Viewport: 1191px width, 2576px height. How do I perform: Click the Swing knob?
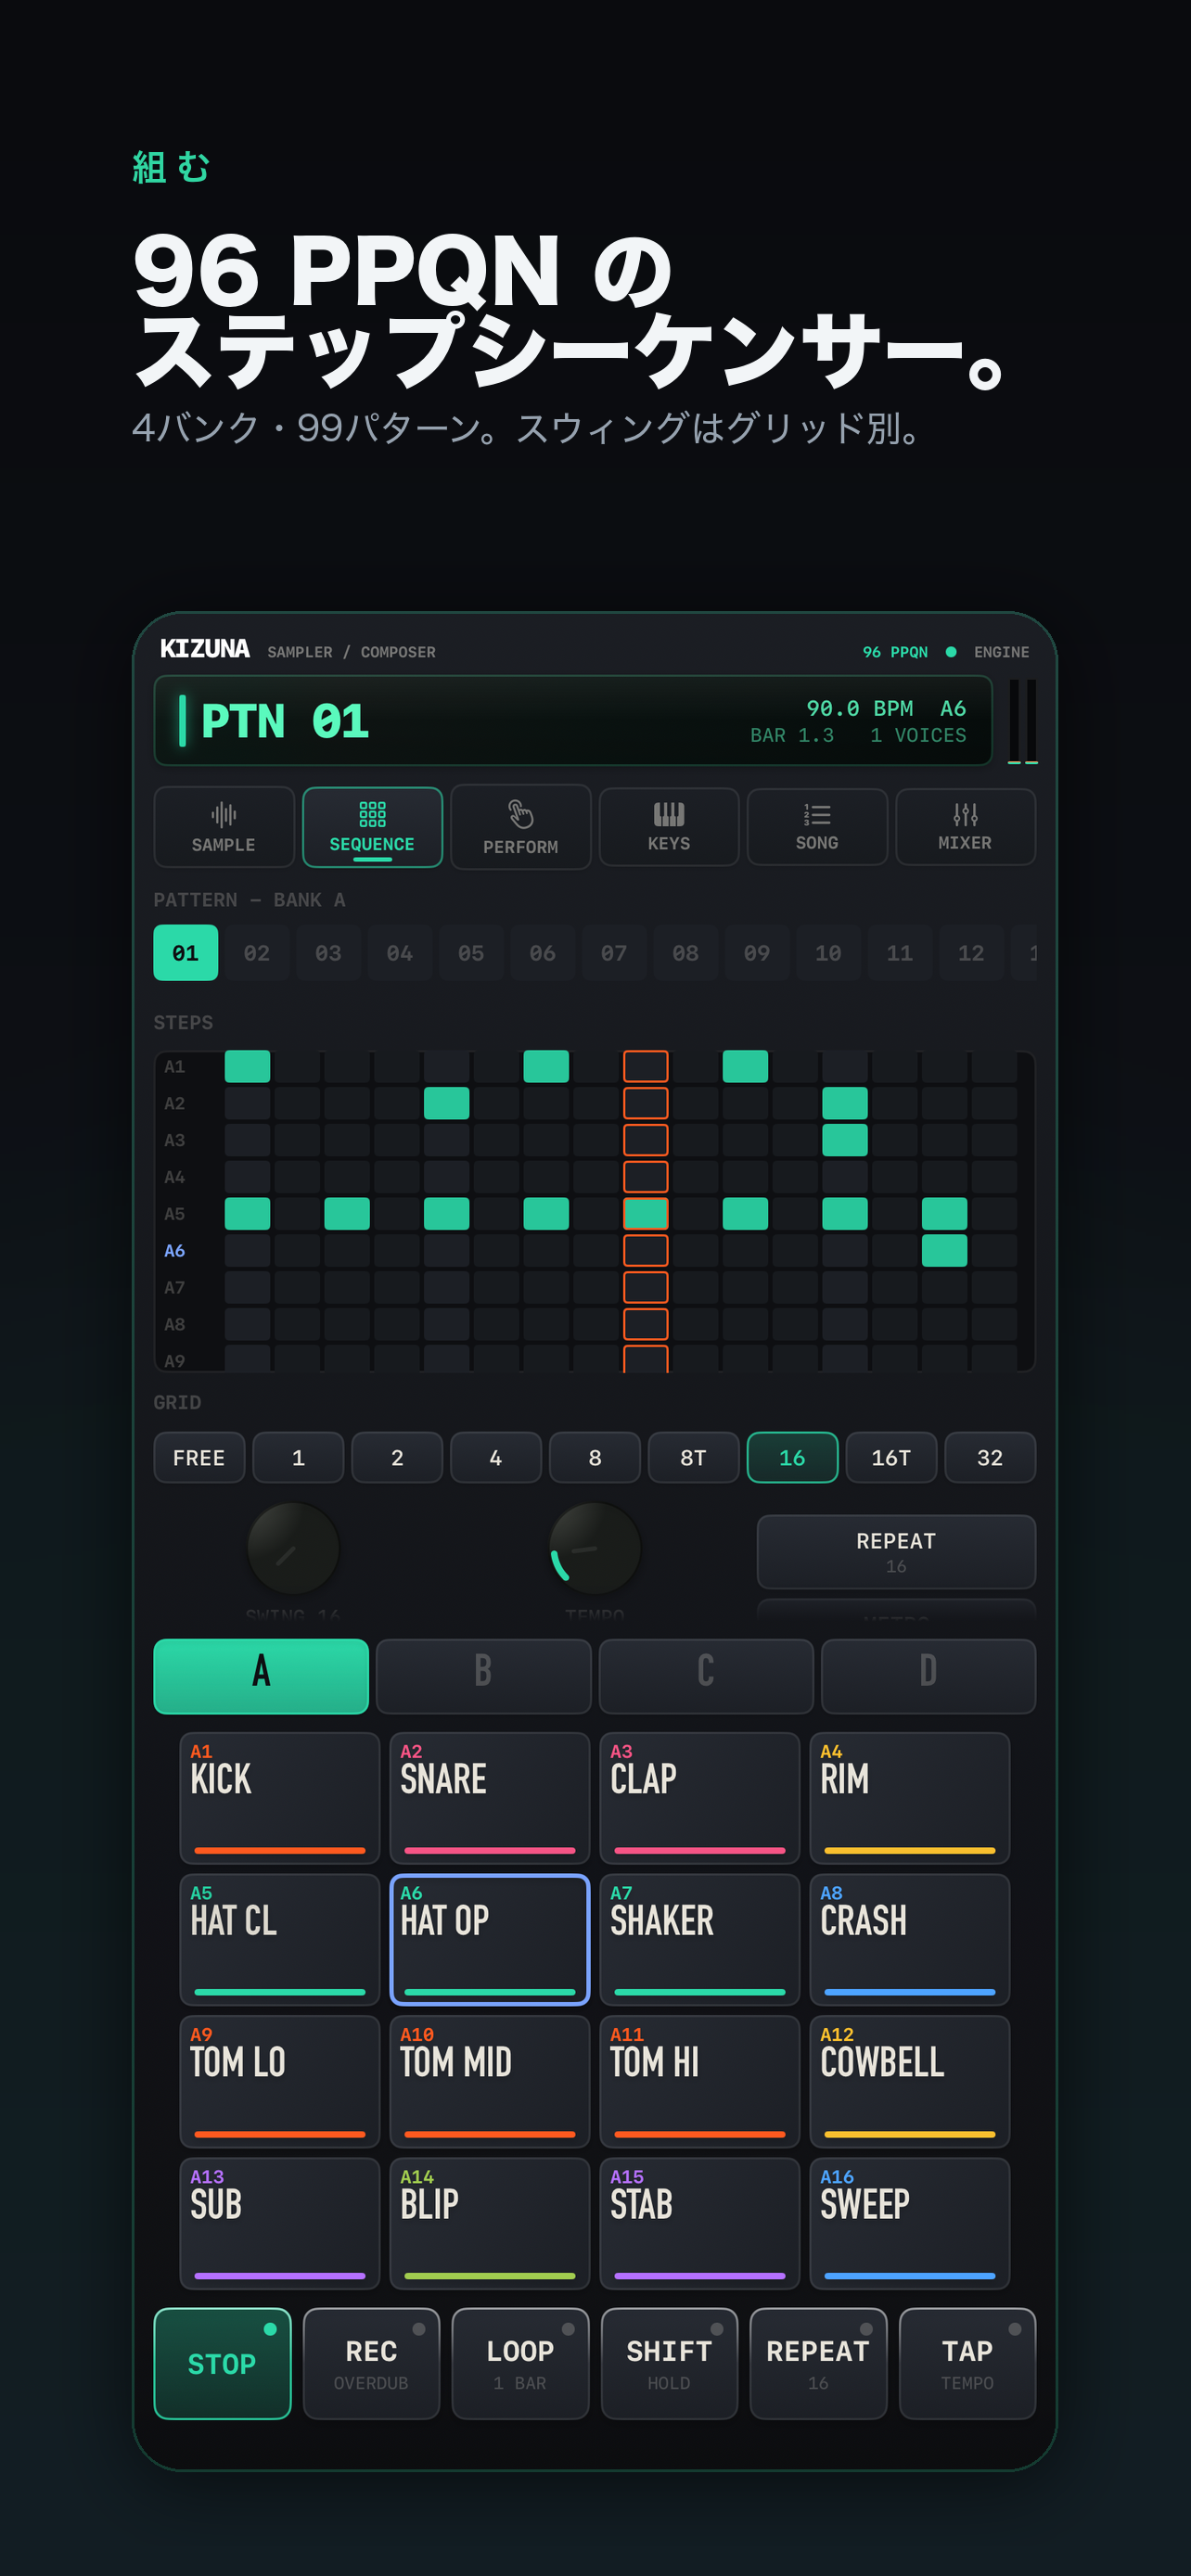click(x=293, y=1548)
